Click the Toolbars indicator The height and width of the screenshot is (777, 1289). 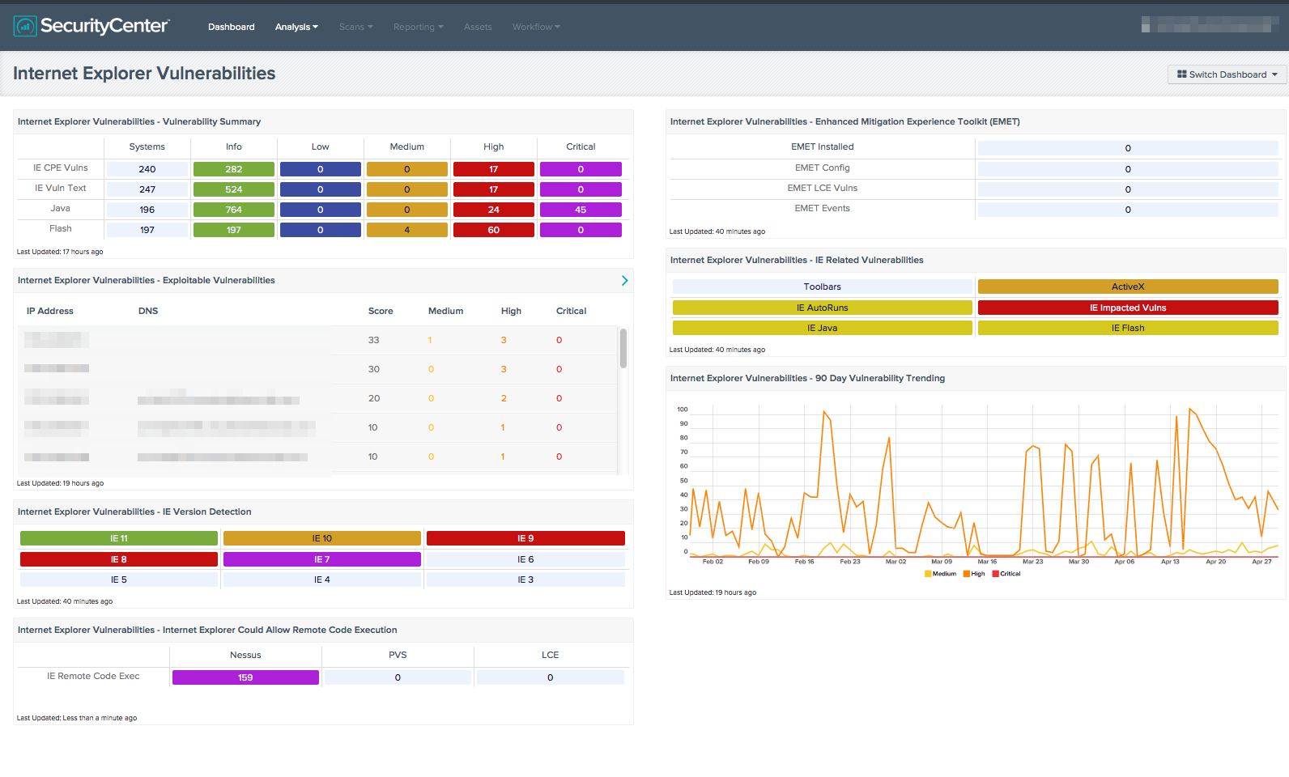click(823, 287)
